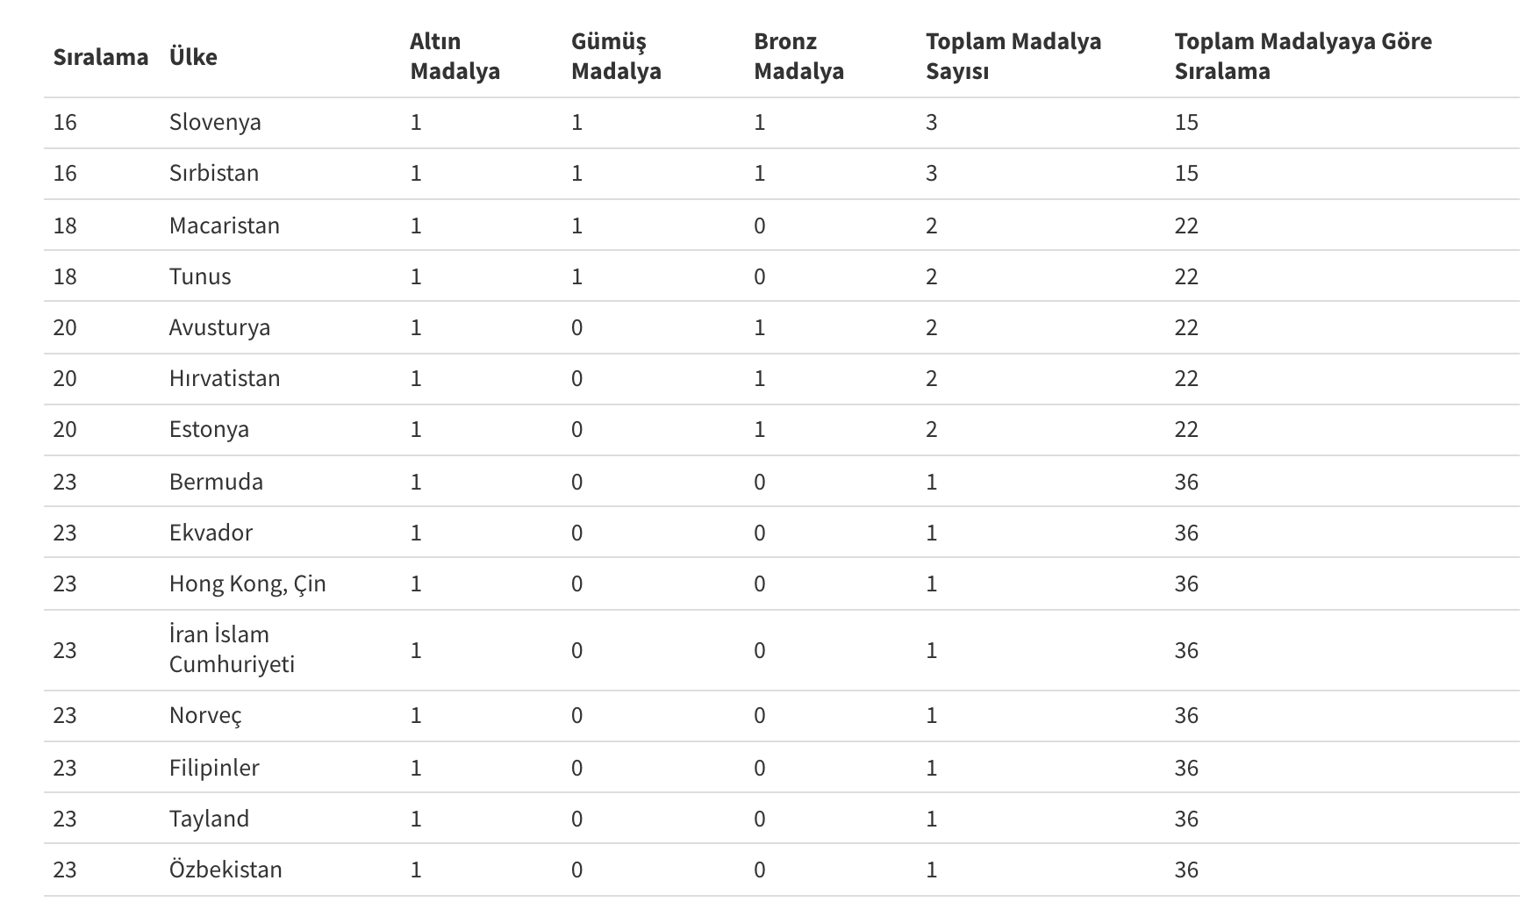Click the Ülke column header
The width and height of the screenshot is (1532, 909).
pyautogui.click(x=193, y=57)
